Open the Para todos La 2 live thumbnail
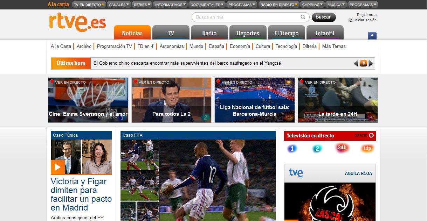The width and height of the screenshot is (427, 221). [x=172, y=100]
